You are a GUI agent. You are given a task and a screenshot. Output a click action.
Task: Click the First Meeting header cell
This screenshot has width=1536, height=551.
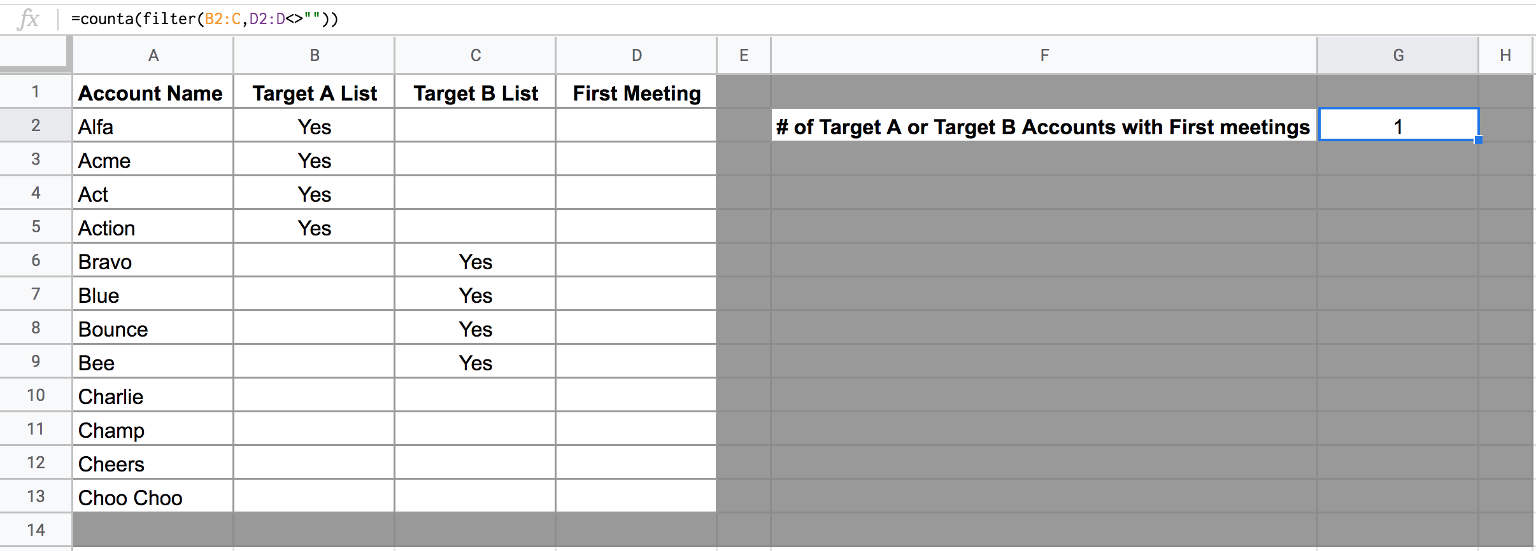[x=636, y=93]
